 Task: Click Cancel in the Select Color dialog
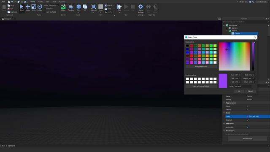click(x=250, y=91)
